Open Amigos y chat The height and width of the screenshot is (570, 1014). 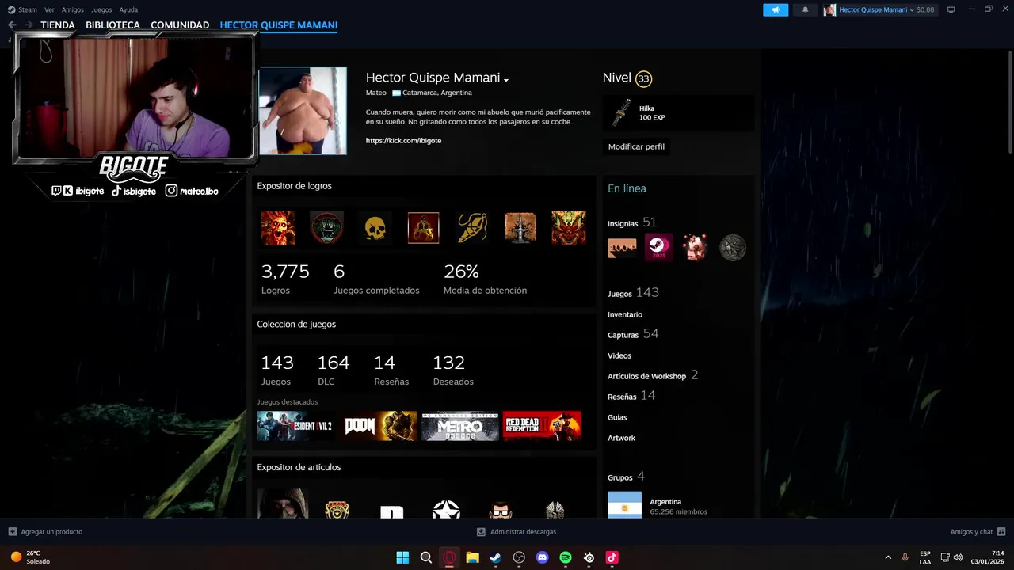pos(978,532)
